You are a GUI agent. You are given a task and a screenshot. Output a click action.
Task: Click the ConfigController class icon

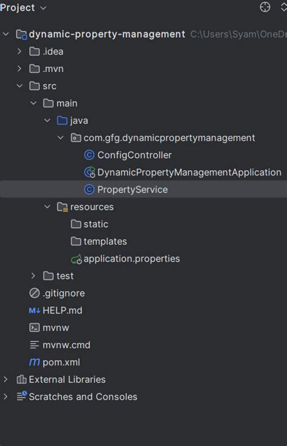point(89,155)
